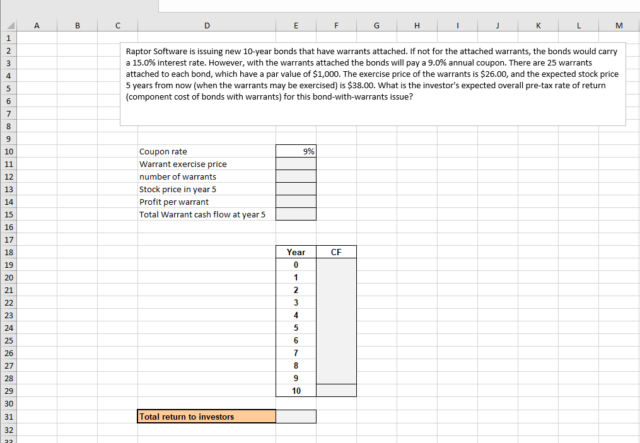Image resolution: width=640 pixels, height=443 pixels.
Task: Click the Year 9 cell
Action: 296,378
